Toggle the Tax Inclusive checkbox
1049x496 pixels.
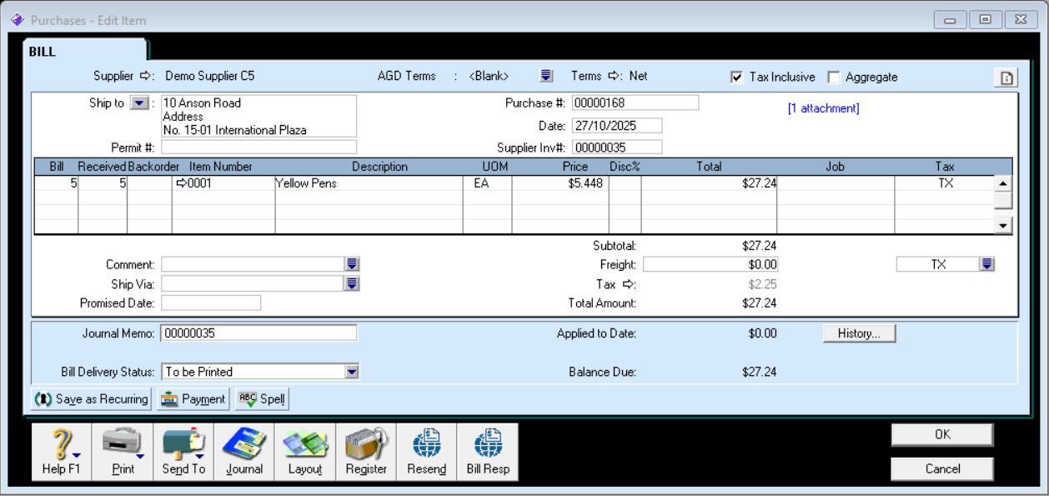736,77
